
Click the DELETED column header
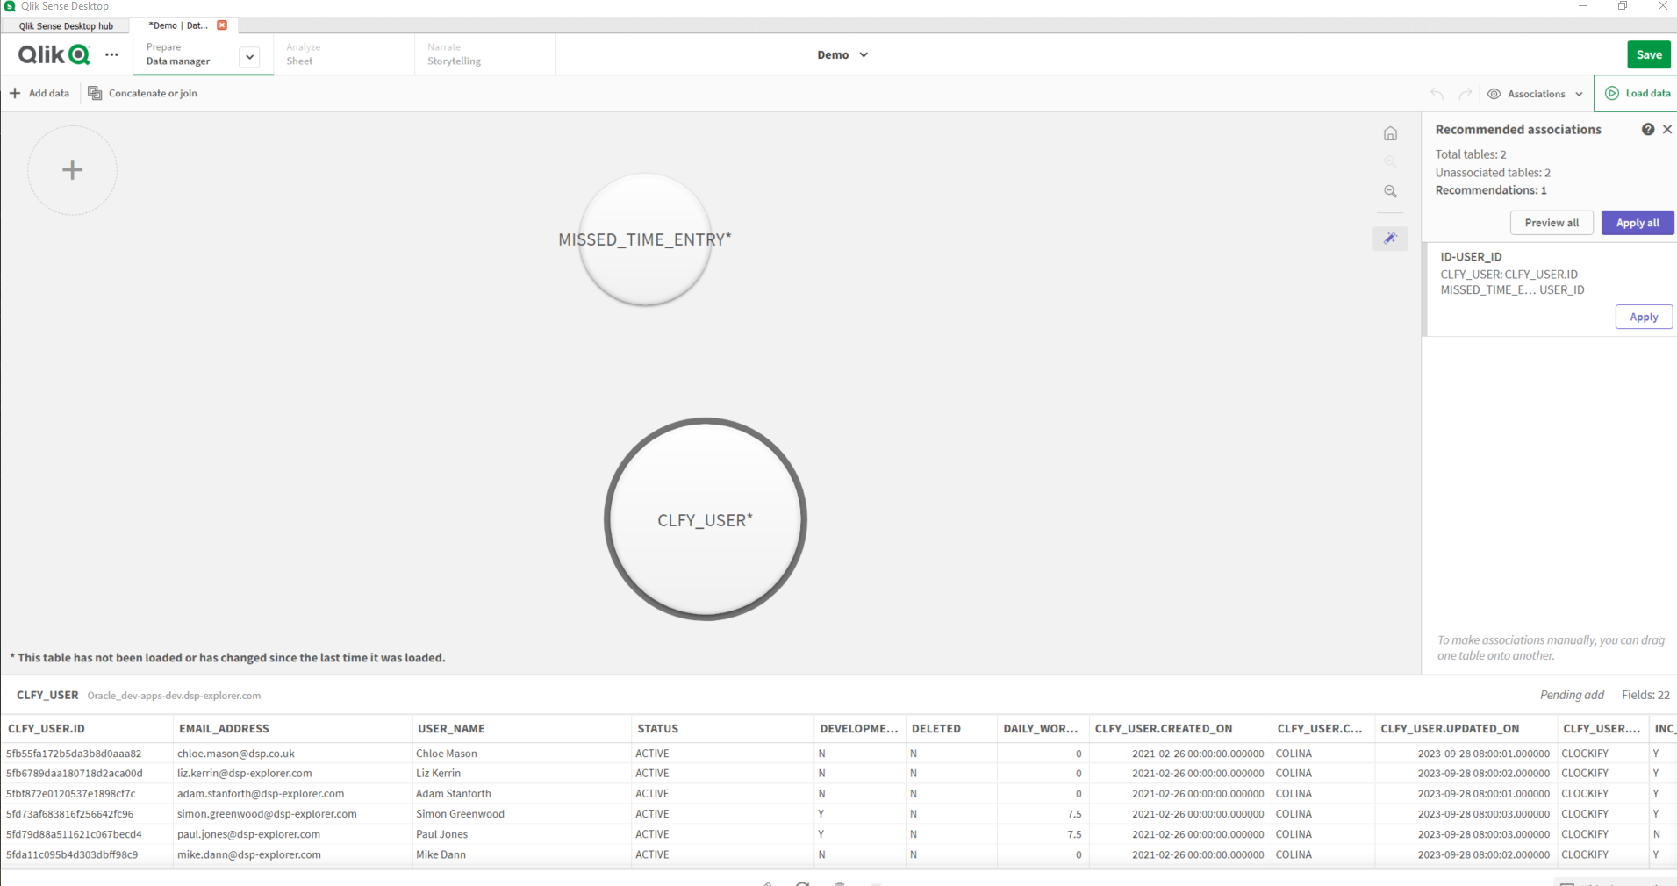click(x=950, y=728)
